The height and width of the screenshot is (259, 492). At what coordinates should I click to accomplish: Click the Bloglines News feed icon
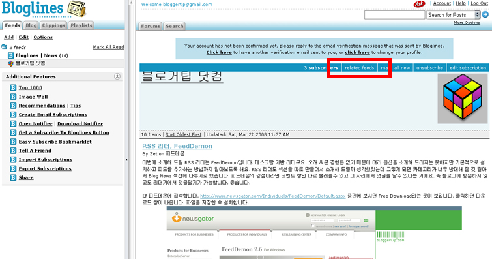coord(10,55)
